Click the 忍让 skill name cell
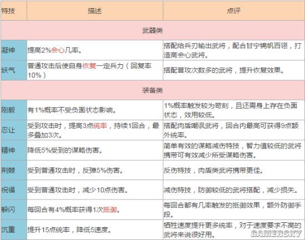The image size is (305, 240). [x=14, y=130]
